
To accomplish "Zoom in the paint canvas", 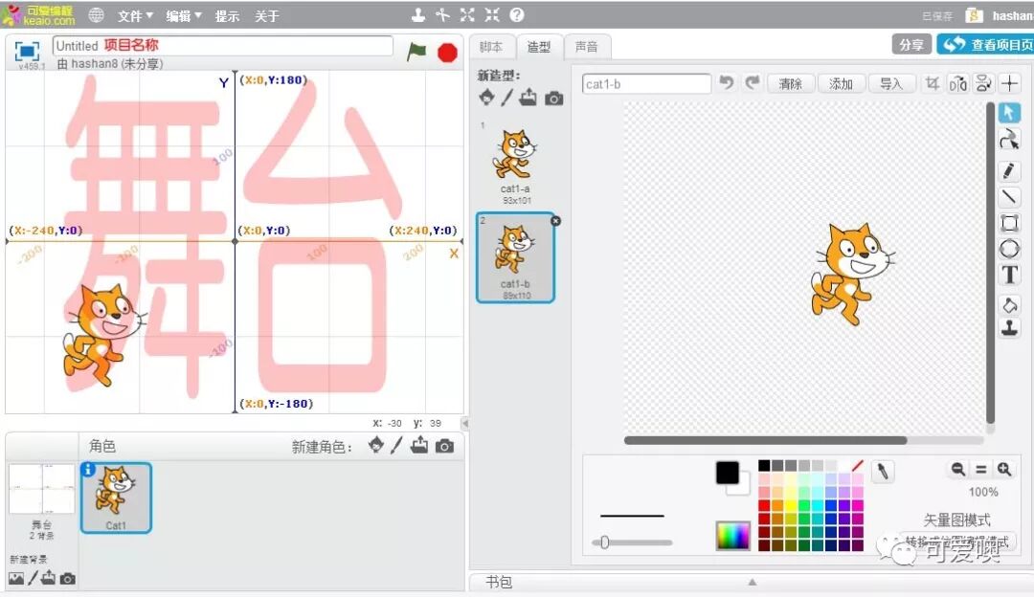I will coord(1004,469).
